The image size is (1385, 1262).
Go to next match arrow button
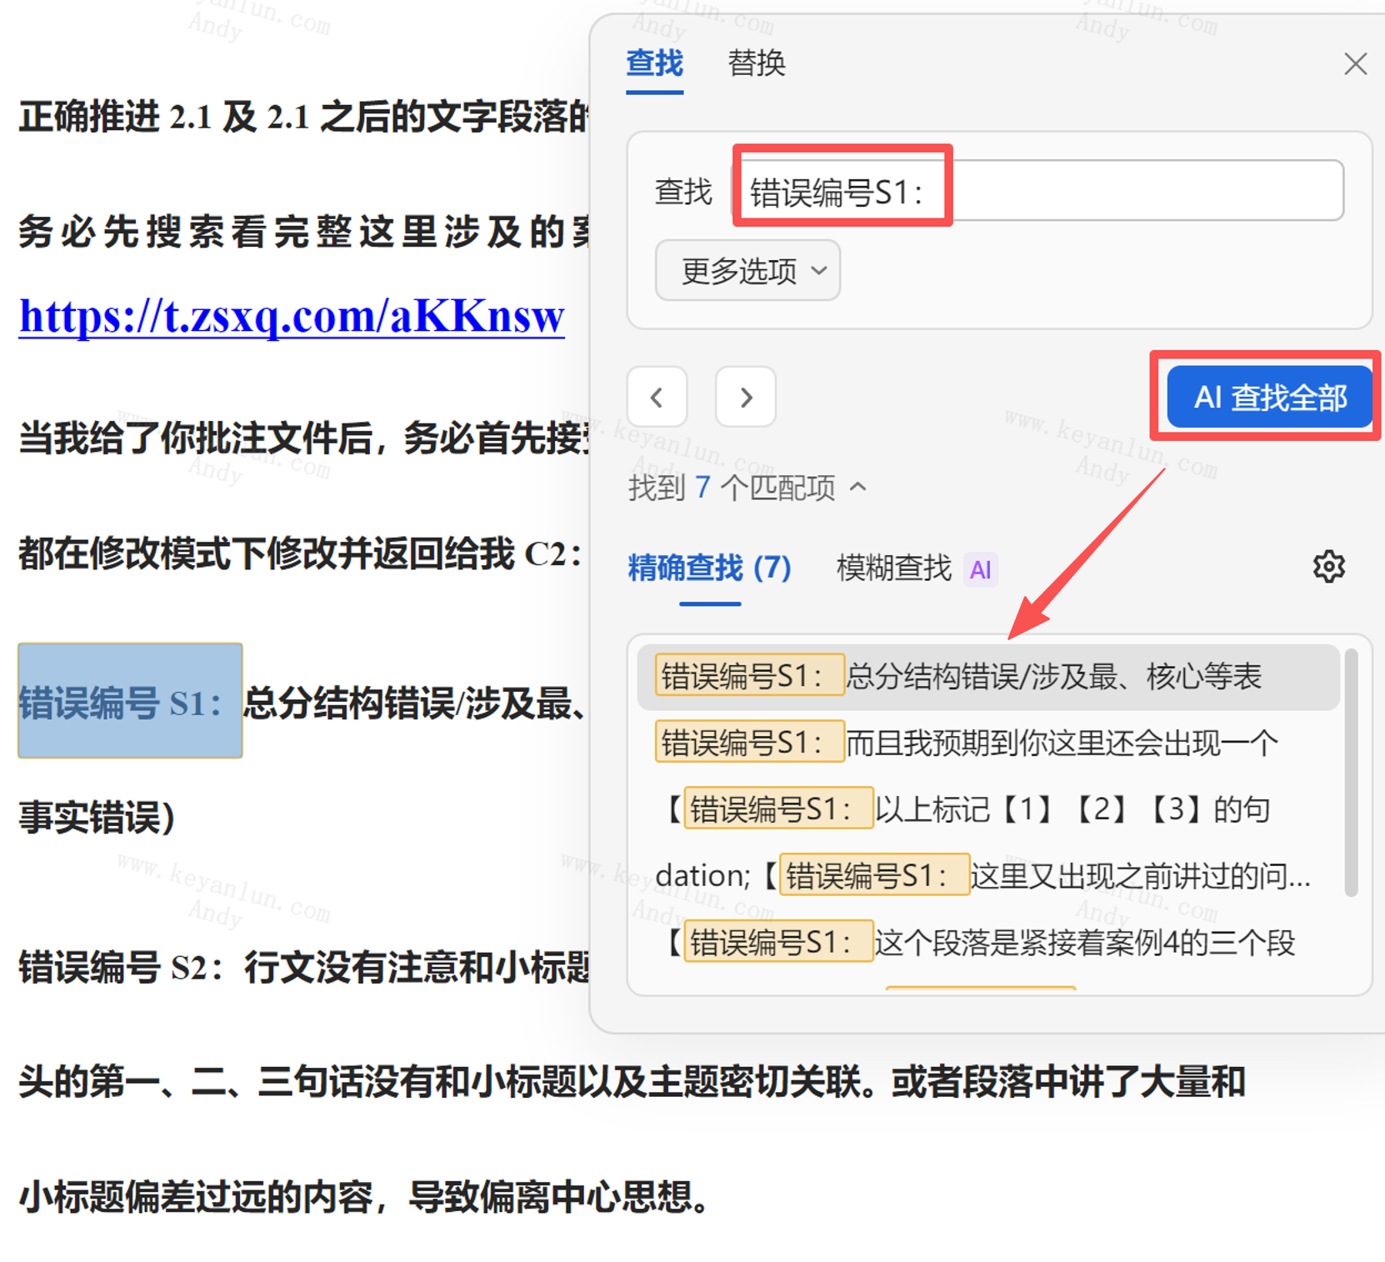click(x=746, y=397)
